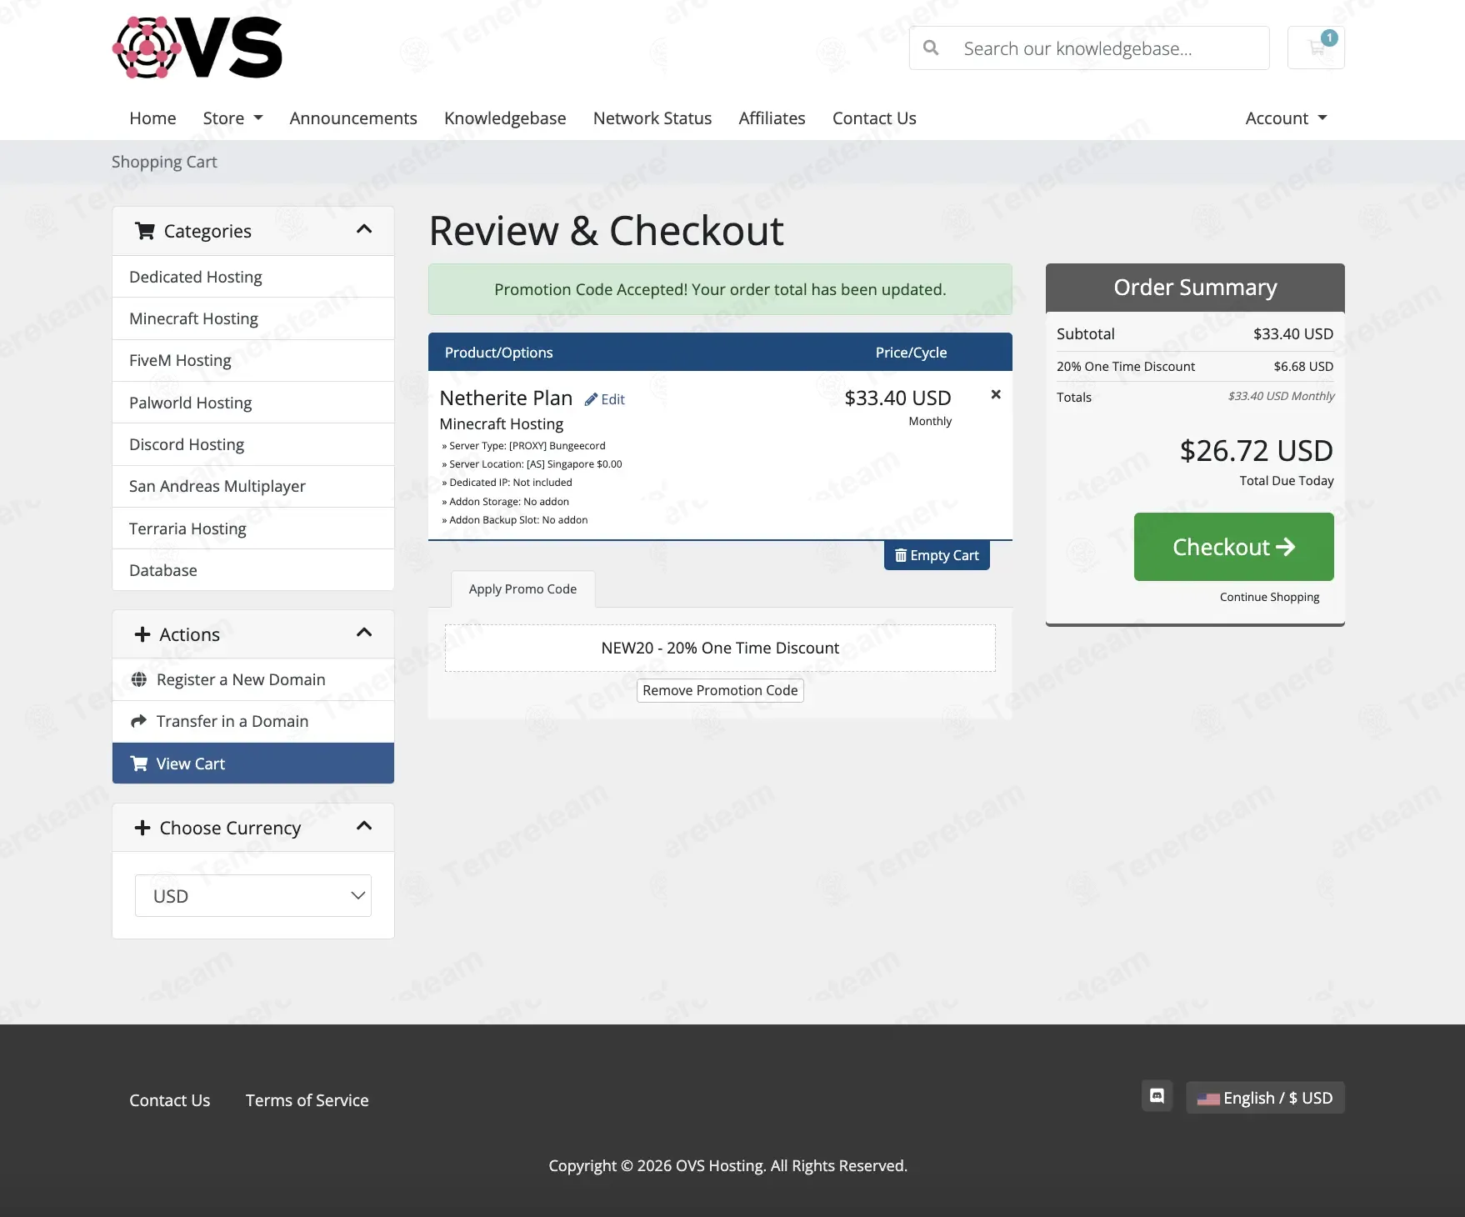Image resolution: width=1465 pixels, height=1217 pixels.
Task: Click the Discord chat icon in footer
Action: (1157, 1096)
